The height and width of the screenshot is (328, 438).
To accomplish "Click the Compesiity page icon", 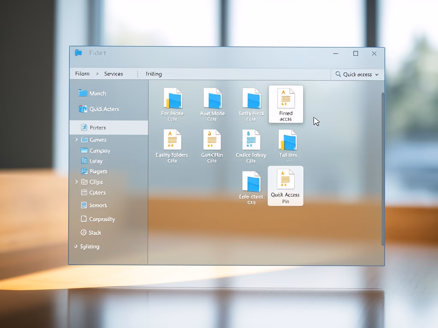I will point(83,219).
